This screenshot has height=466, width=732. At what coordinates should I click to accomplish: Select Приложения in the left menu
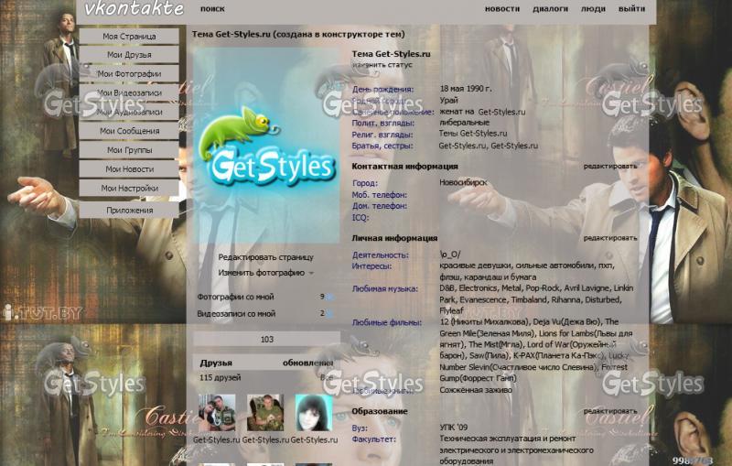pos(128,210)
